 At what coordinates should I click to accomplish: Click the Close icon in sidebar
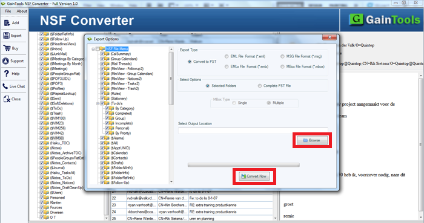(7, 99)
